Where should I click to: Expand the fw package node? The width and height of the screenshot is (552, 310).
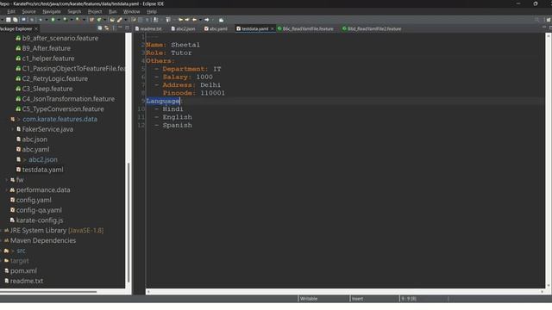tap(7, 180)
